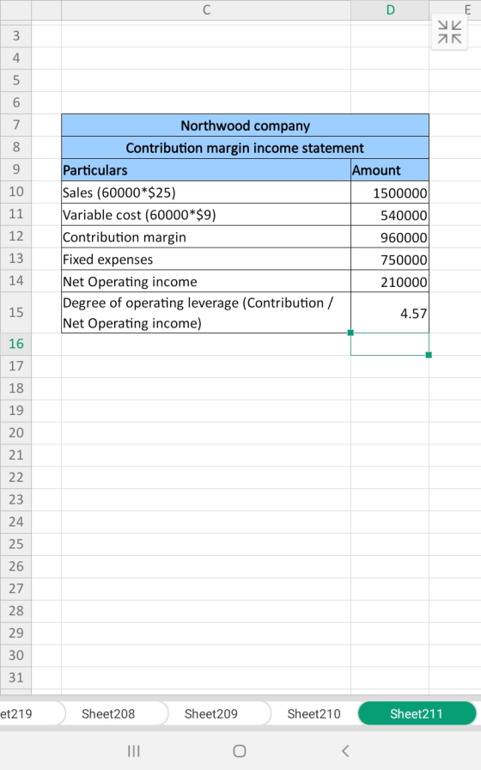Select the 540000 amount cell
The width and height of the screenshot is (481, 770).
390,215
